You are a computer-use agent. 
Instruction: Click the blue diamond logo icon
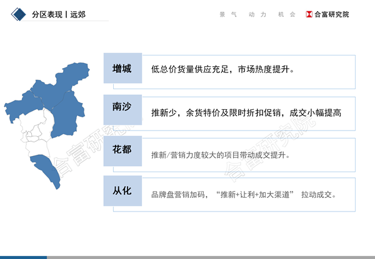18,14
